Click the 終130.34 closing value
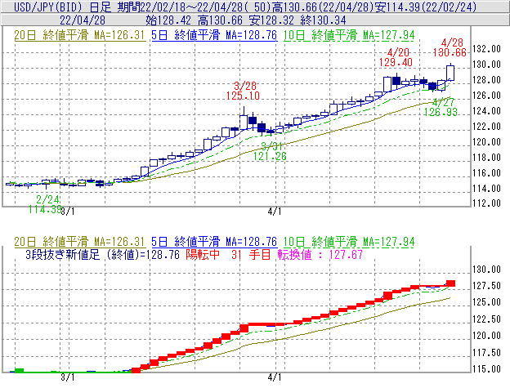Screen dimensions: 510x388 tap(324, 20)
